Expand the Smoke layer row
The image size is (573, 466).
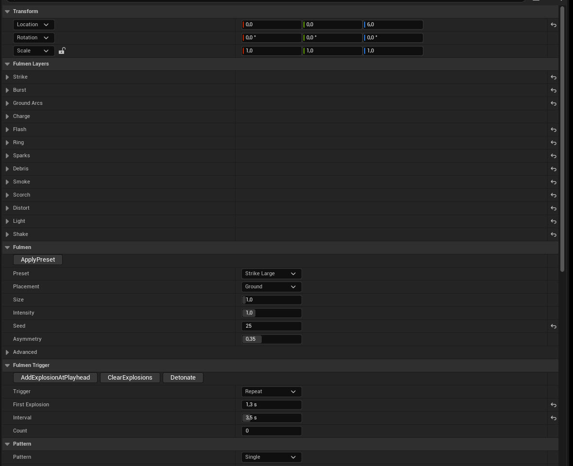(7, 182)
